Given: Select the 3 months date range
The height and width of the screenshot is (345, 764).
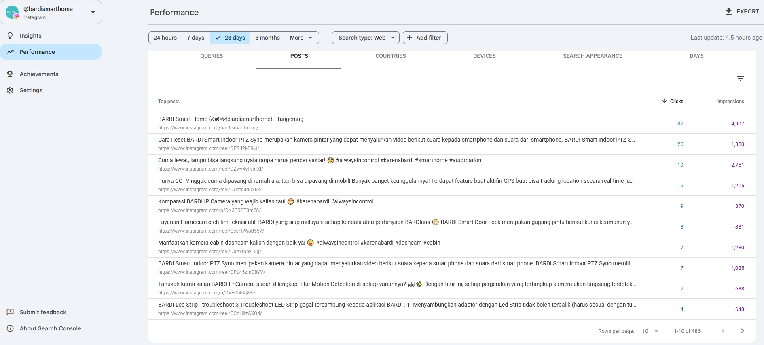Looking at the screenshot, I should 267,38.
